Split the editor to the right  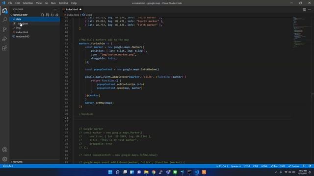[x=304, y=9]
